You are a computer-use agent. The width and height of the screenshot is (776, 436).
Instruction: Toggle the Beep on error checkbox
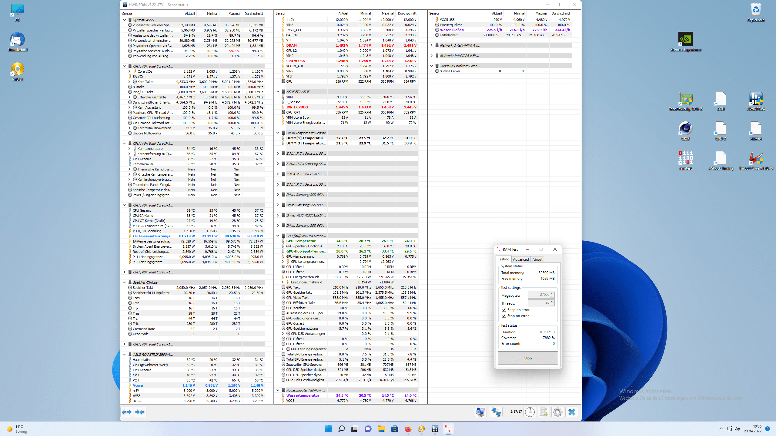pyautogui.click(x=504, y=310)
